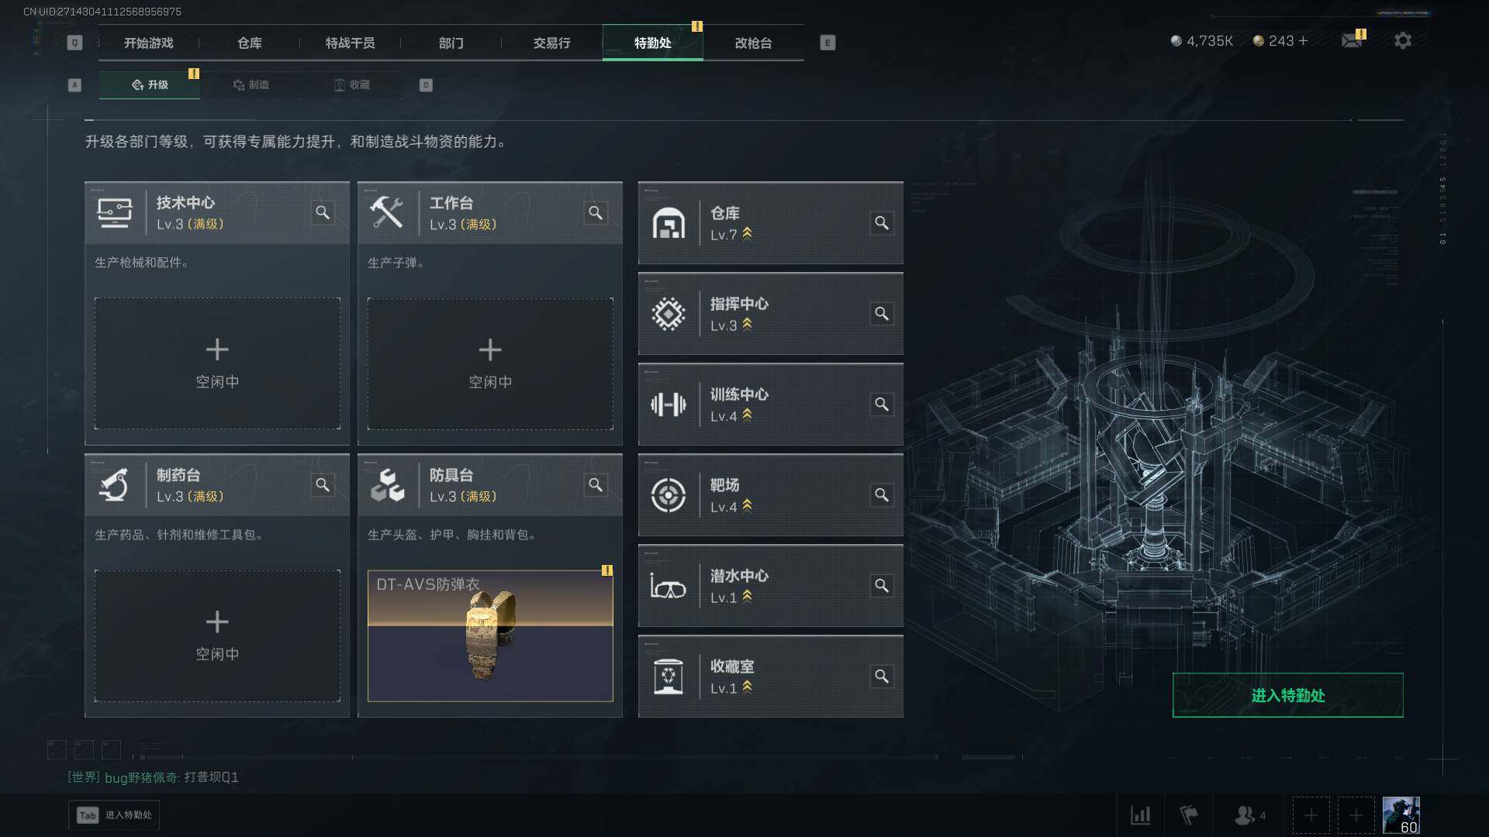
Task: Click the 进入特勤处 green button
Action: 1287,695
